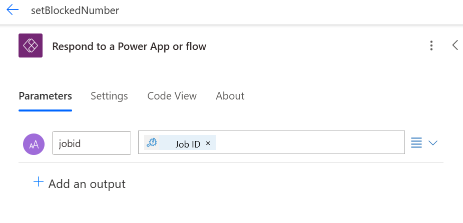This screenshot has height=223, width=463.
Task: Click the gear icon on Job ID token
Action: pyautogui.click(x=152, y=143)
